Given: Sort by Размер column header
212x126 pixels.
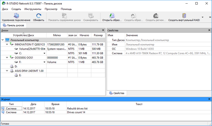Looking at the screenshot, I should pos(98,35).
